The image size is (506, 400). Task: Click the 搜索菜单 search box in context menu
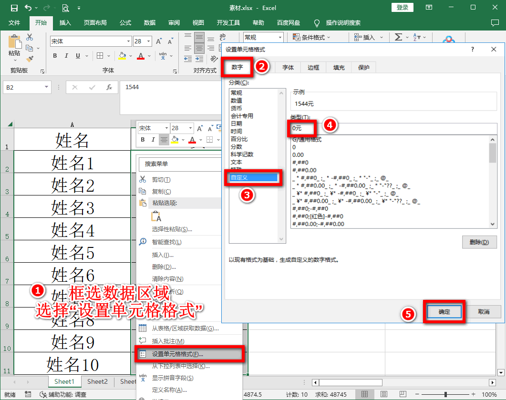click(x=180, y=164)
